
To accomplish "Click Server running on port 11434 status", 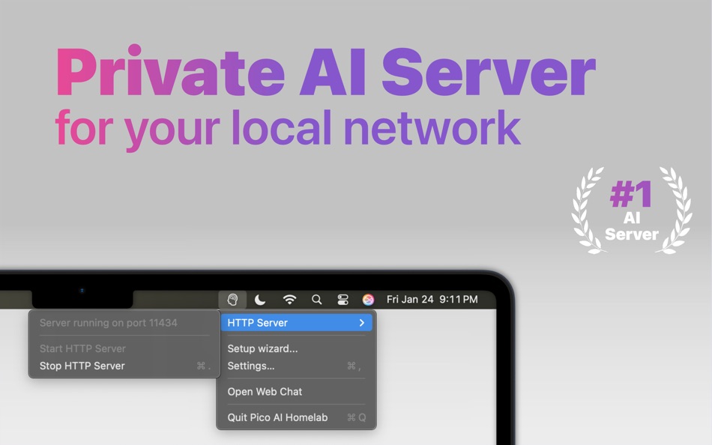I will 124,323.
